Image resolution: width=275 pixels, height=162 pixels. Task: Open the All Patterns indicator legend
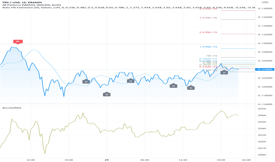click(x=32, y=5)
